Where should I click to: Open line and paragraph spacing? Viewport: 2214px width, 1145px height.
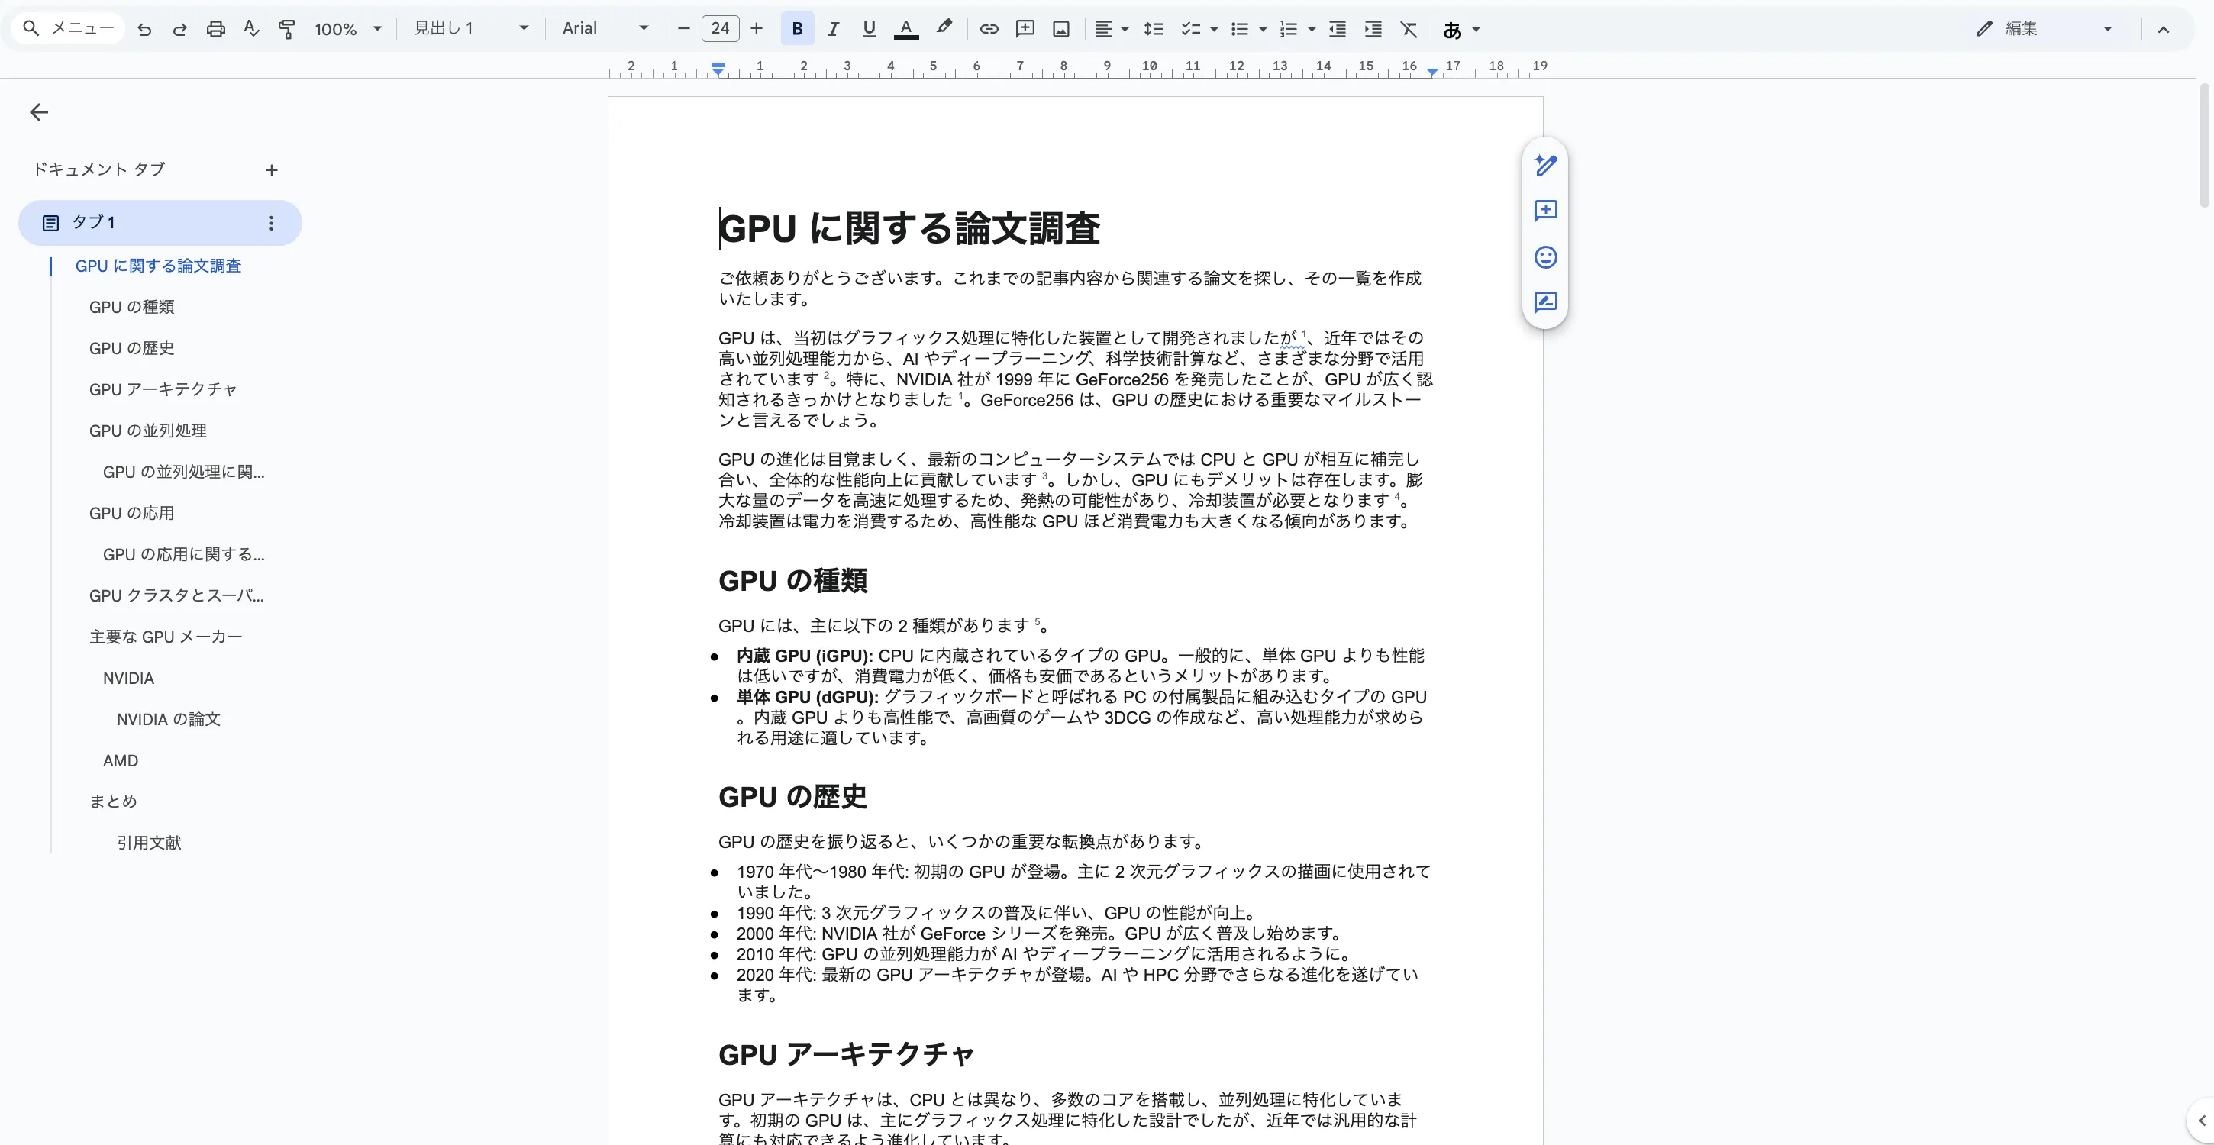(x=1154, y=29)
